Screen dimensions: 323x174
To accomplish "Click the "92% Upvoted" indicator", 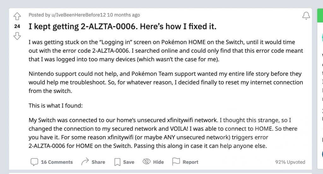I will (x=290, y=162).
